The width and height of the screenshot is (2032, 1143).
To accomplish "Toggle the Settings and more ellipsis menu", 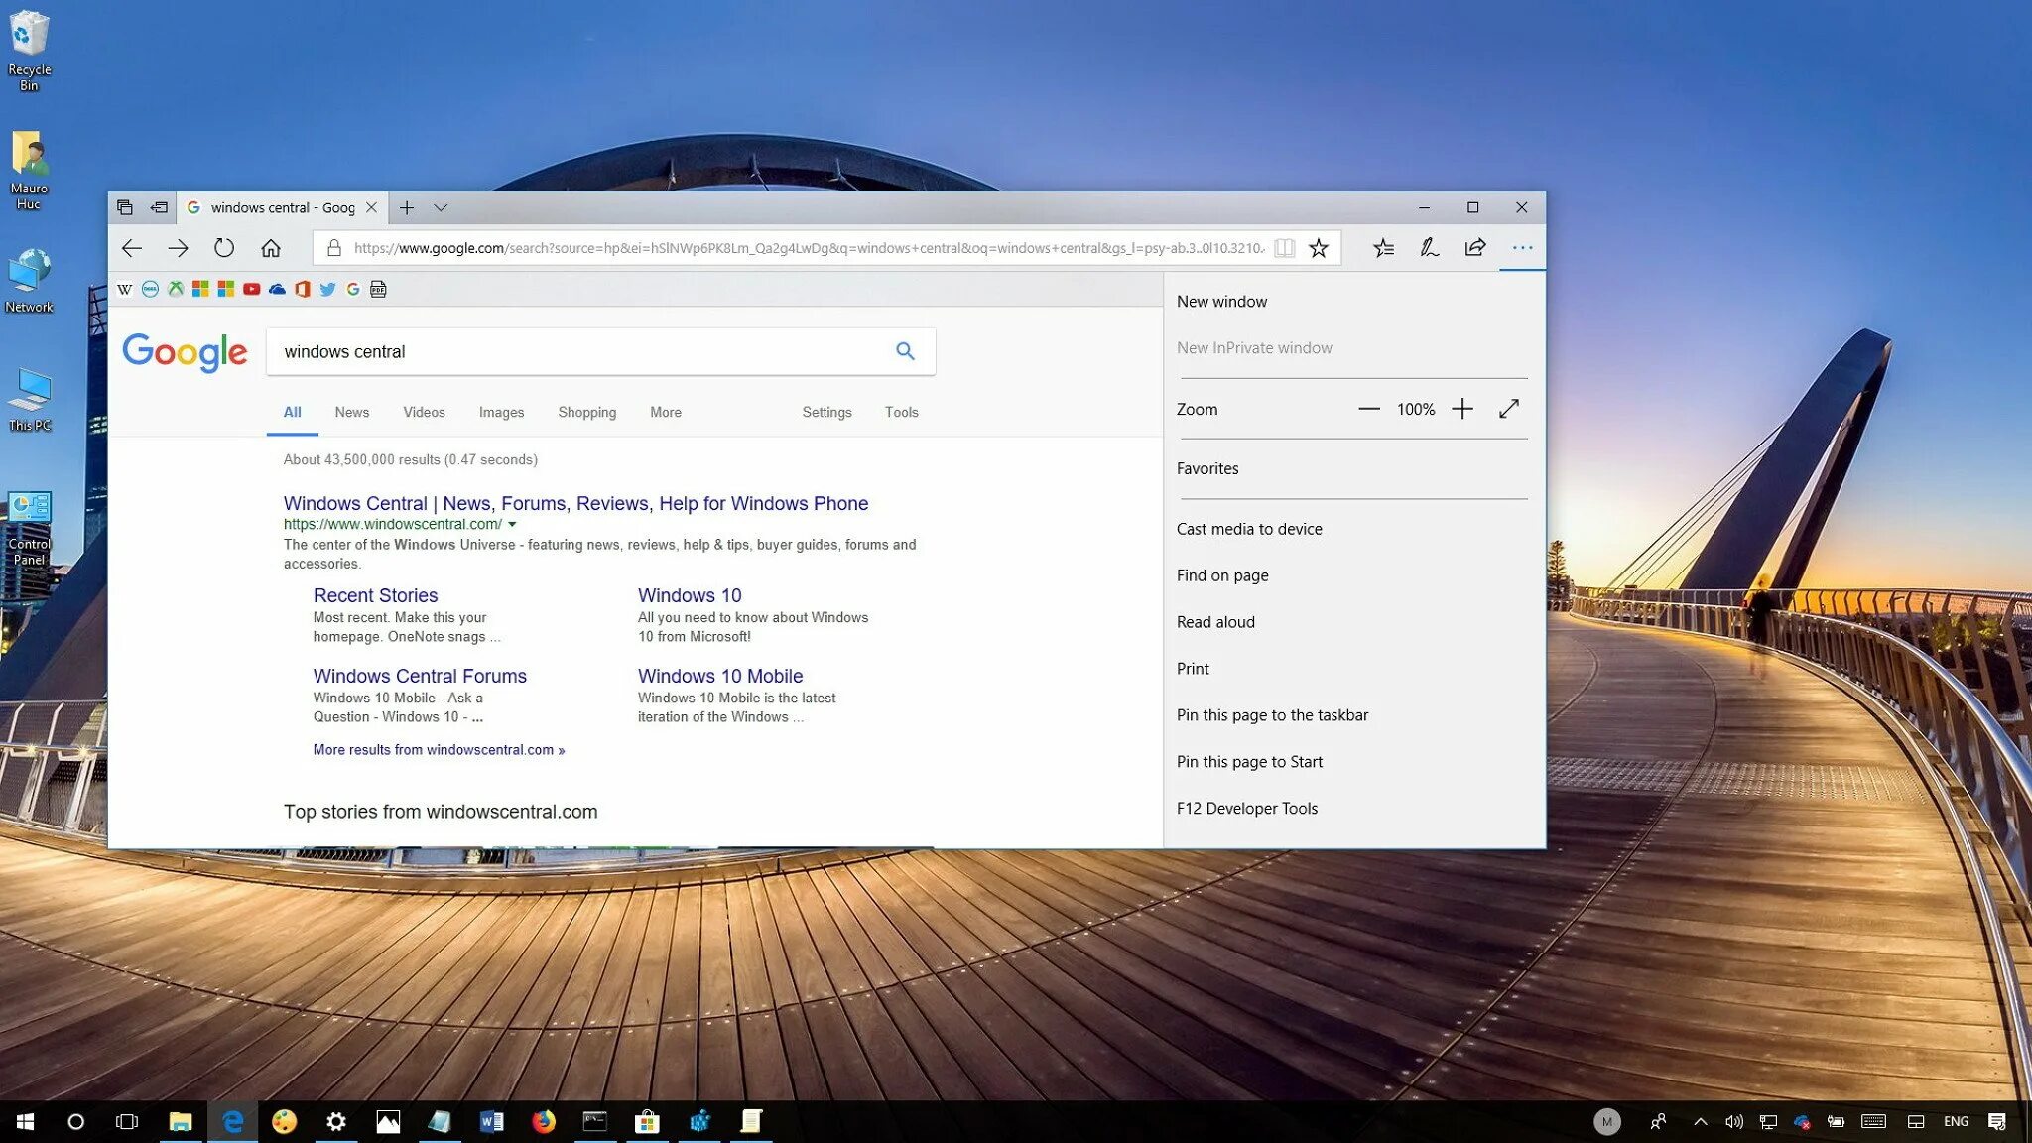I will tap(1522, 248).
